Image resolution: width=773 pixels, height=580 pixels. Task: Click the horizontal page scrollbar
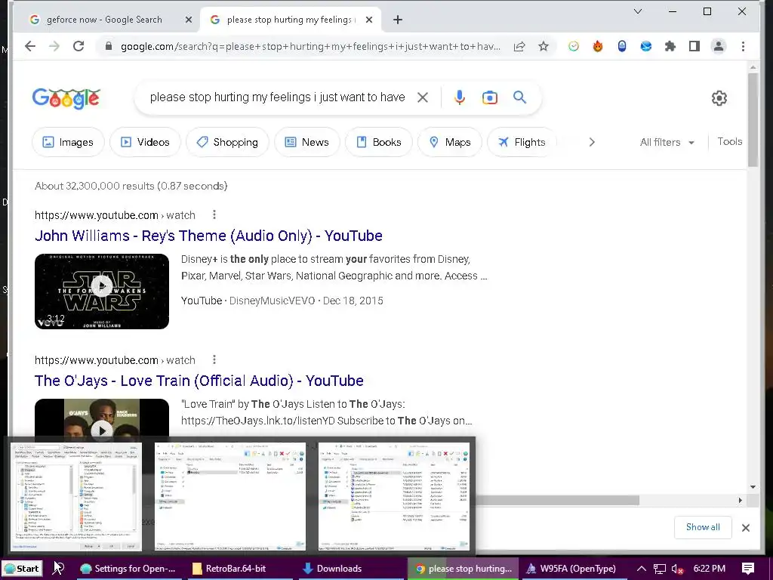pyautogui.click(x=557, y=501)
